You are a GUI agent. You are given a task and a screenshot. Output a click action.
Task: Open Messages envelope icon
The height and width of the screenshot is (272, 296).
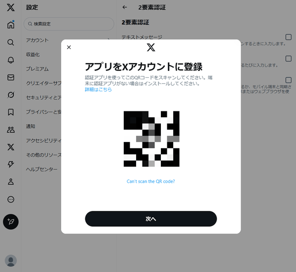click(x=11, y=77)
